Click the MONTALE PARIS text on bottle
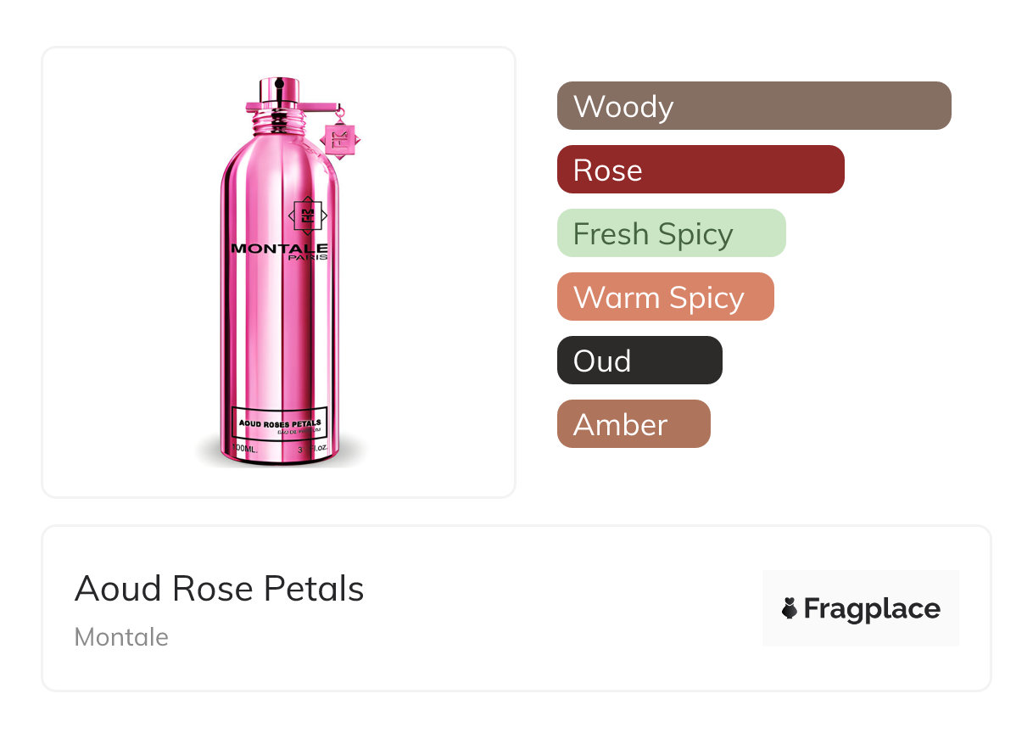The width and height of the screenshot is (1033, 733). [x=280, y=251]
